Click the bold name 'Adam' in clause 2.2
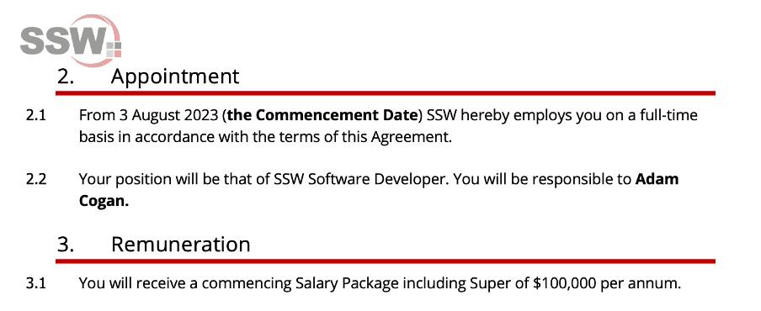761x311 pixels. click(657, 179)
